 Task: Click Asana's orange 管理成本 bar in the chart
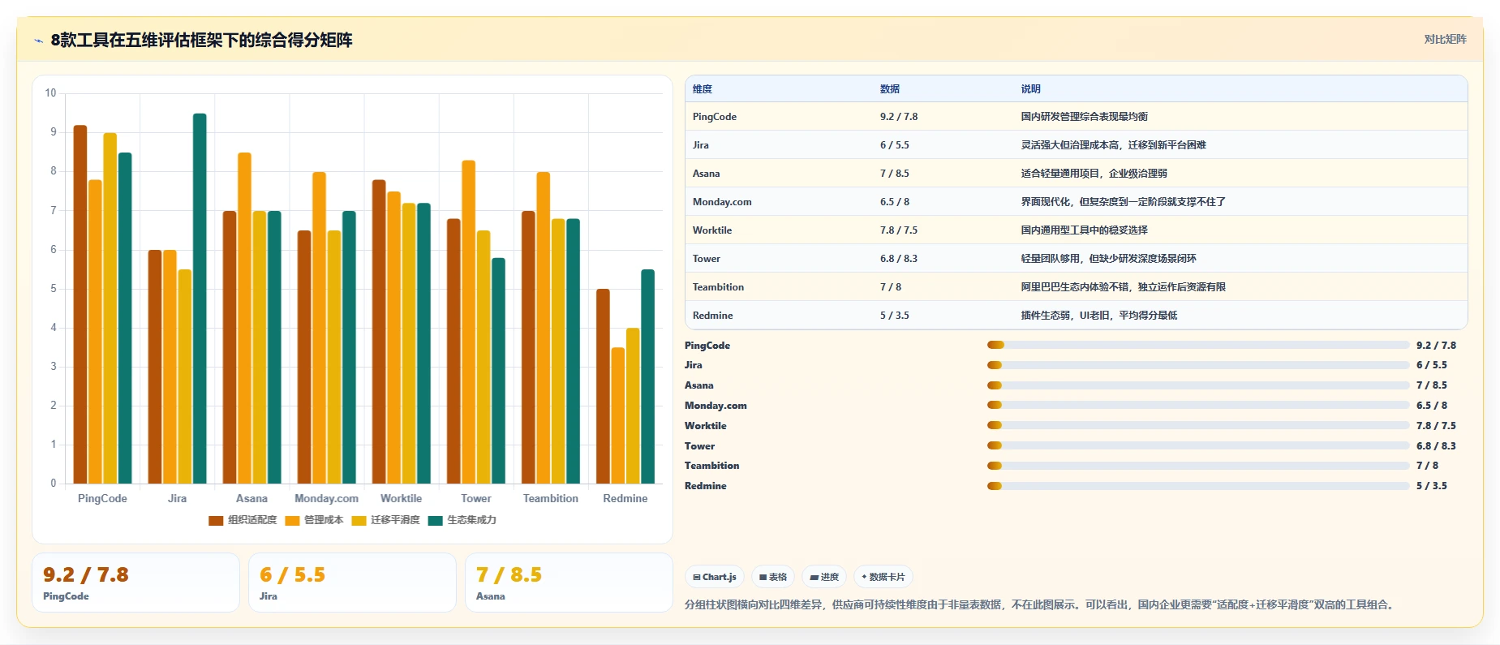coord(244,318)
